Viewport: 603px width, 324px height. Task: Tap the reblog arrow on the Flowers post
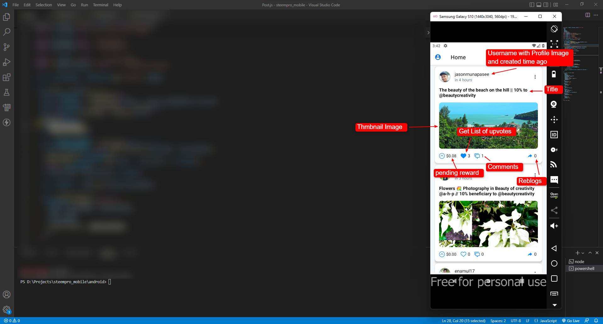[x=530, y=254]
